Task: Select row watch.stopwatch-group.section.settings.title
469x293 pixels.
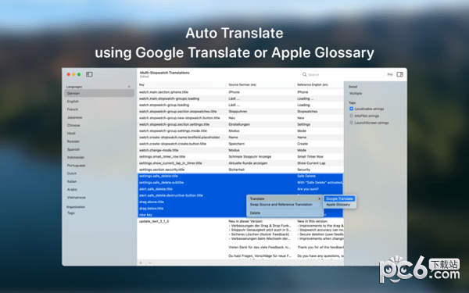Action: tap(241, 124)
